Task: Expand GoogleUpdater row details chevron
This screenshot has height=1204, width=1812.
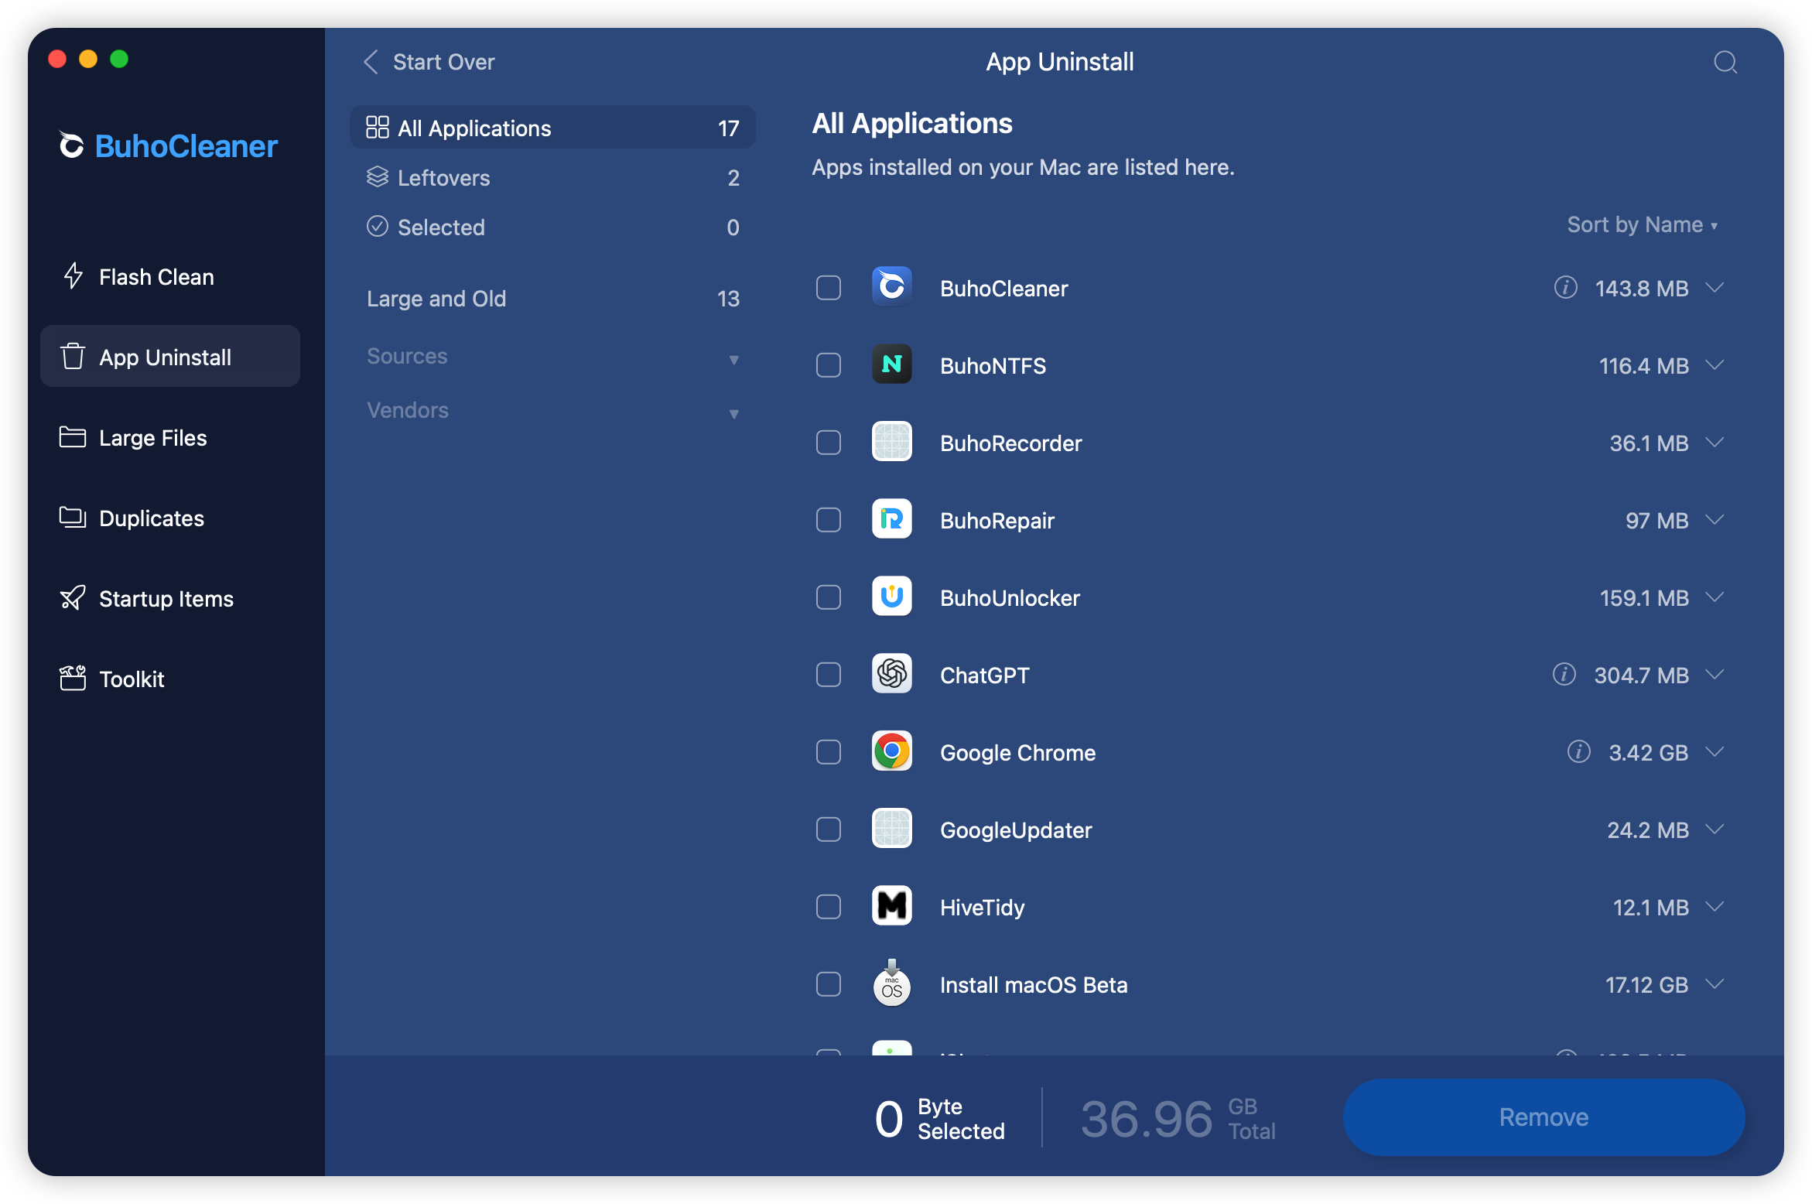Action: [x=1715, y=829]
